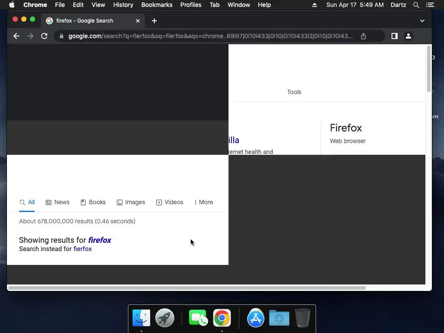Open the Bookmarks menu

(157, 5)
